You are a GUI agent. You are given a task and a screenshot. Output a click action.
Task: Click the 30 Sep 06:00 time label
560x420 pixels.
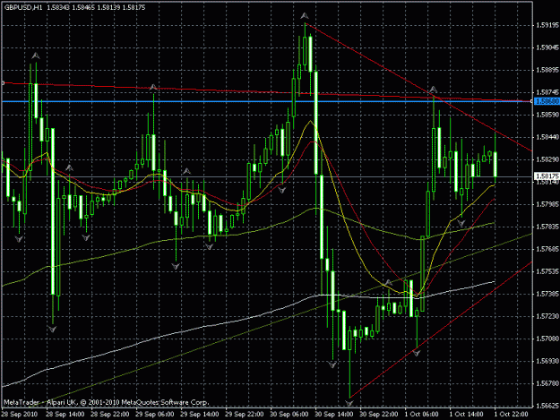[x=289, y=415]
